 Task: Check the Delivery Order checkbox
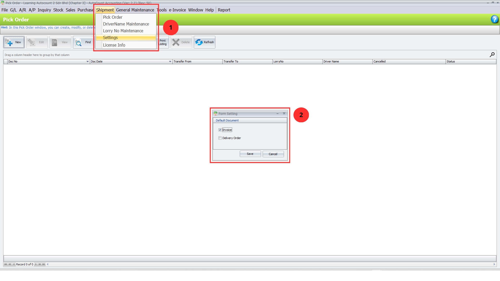click(220, 138)
